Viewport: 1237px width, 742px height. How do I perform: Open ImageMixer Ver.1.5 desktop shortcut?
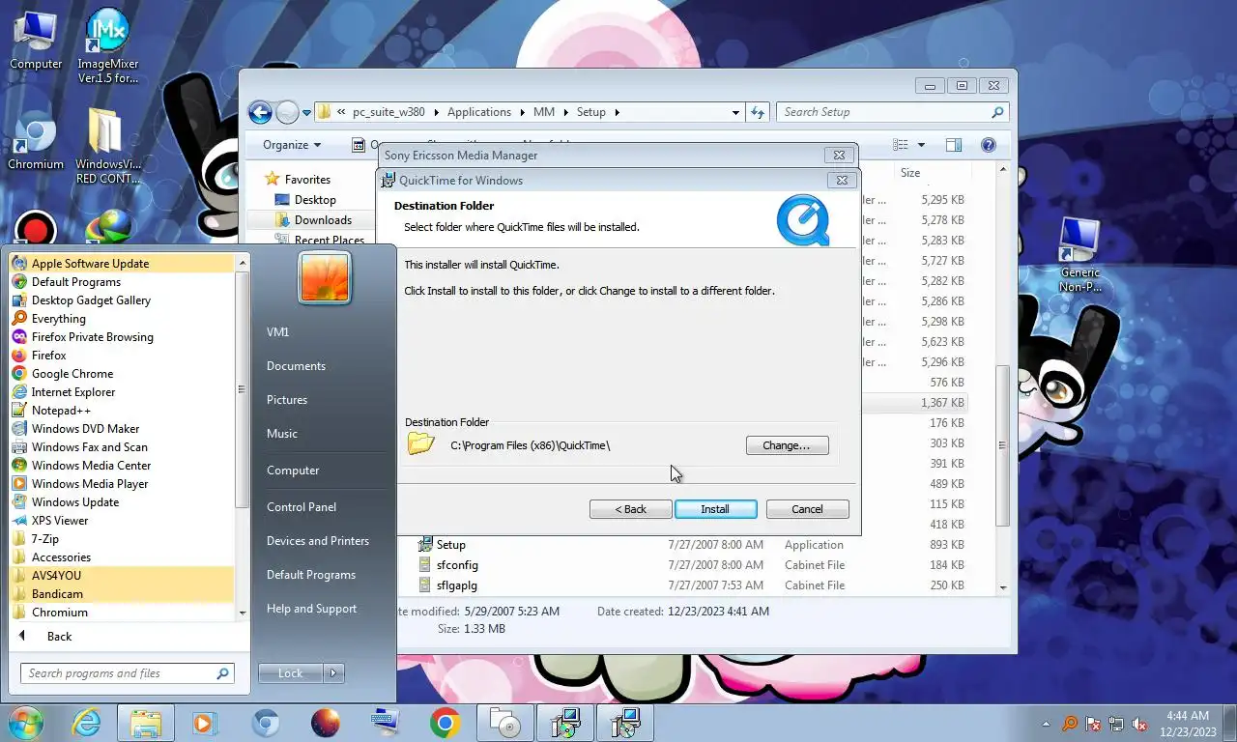107,45
